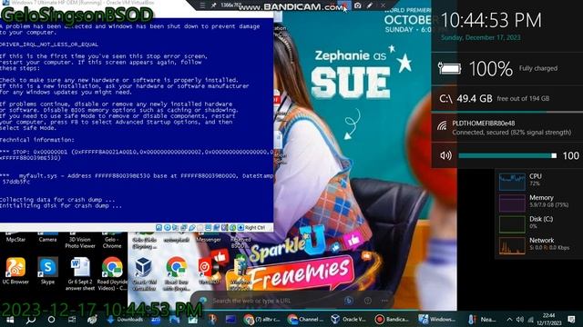Switch to the Channel Chrome taskbar window
Screen dimensions: 583x327
[306, 319]
